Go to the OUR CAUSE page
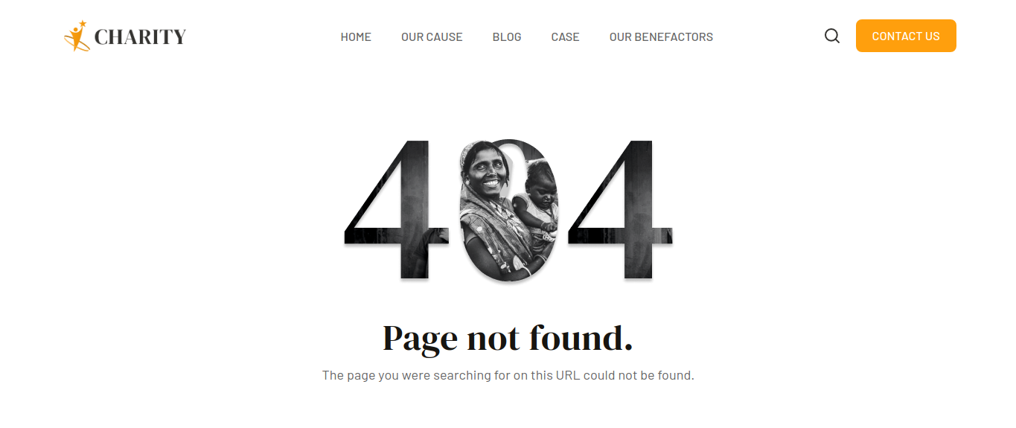The width and height of the screenshot is (1016, 428). (x=432, y=36)
